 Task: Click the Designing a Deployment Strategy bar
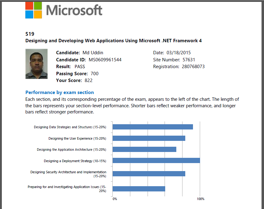click(156, 161)
